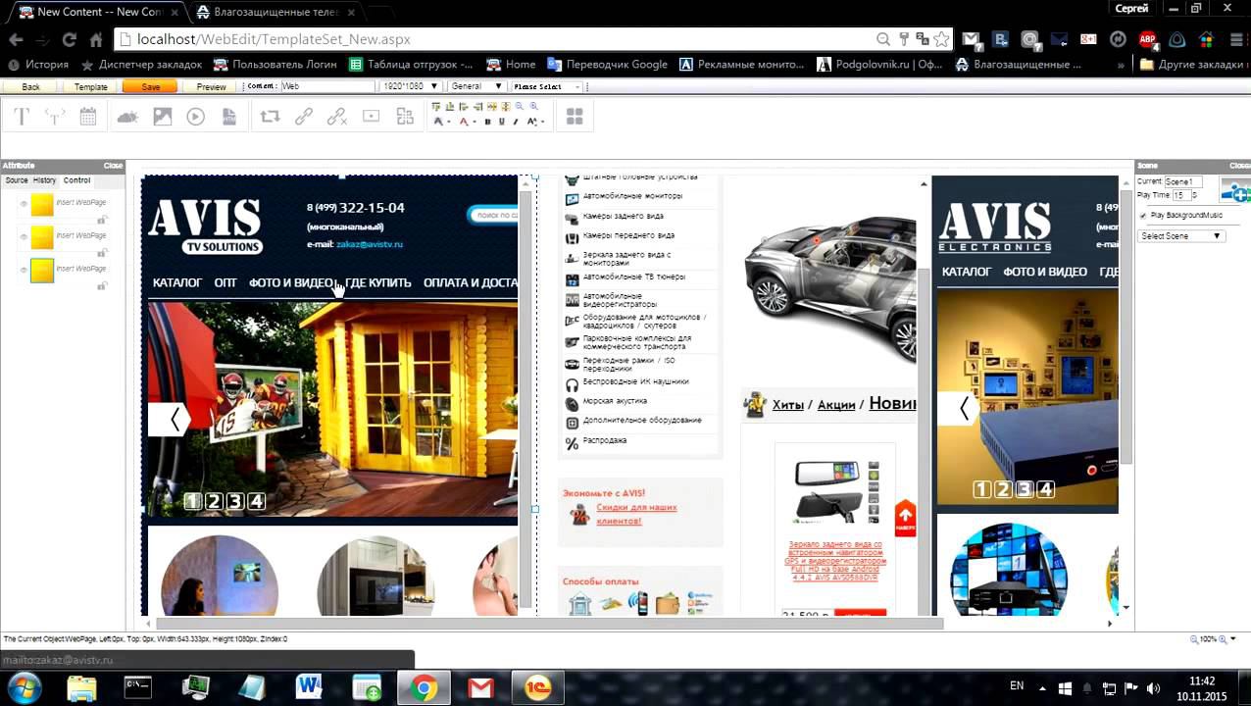Open the General category dropdown

point(476,86)
